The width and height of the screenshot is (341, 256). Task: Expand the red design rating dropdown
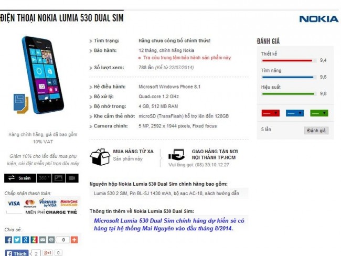coord(270,113)
